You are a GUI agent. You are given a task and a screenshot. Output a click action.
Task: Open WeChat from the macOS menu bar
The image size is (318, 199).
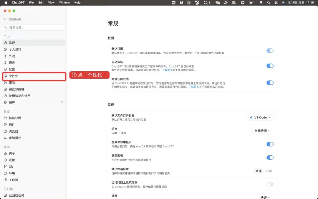(218, 3)
